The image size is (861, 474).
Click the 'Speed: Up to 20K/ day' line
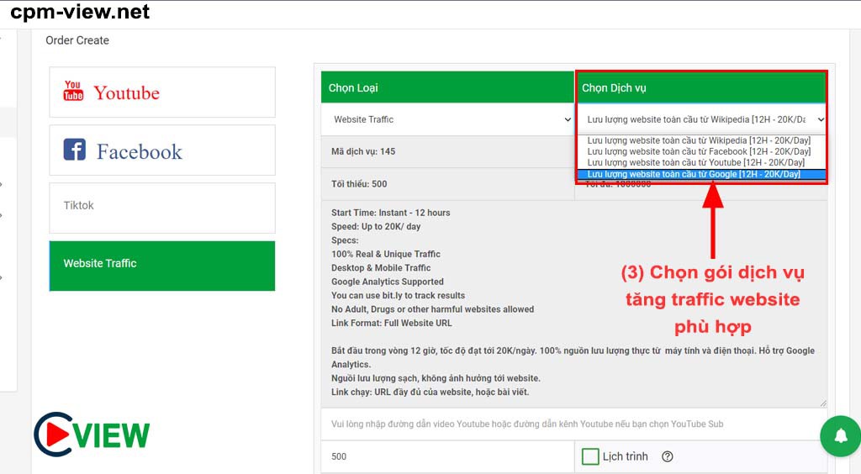pyautogui.click(x=376, y=226)
